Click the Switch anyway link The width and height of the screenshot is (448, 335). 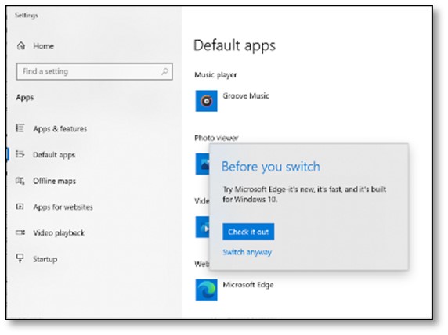click(x=247, y=252)
